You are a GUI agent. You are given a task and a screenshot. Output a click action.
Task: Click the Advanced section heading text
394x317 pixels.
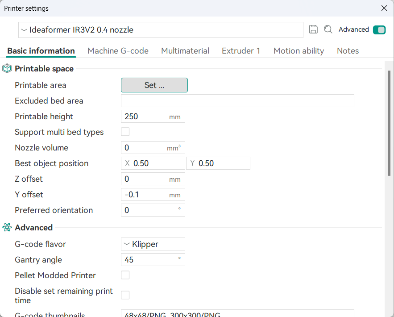[x=33, y=228]
